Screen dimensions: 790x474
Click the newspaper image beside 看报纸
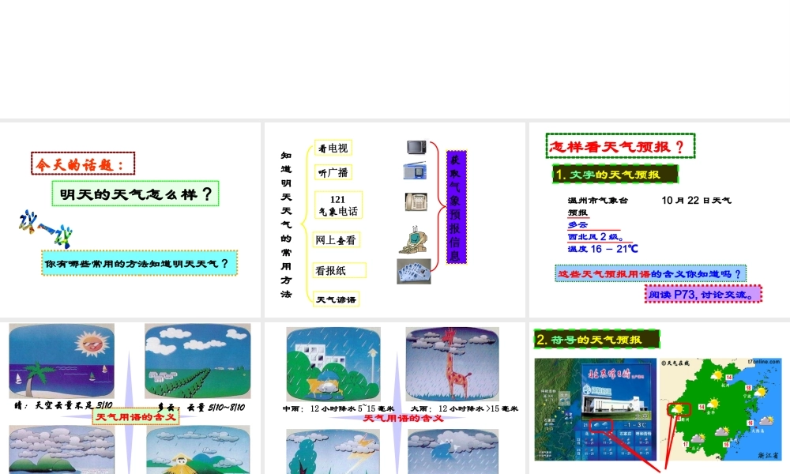click(x=414, y=271)
